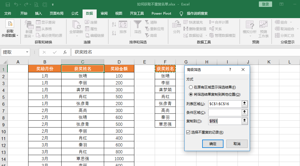Click 分类汇总 (Subtotal)

tap(285, 36)
